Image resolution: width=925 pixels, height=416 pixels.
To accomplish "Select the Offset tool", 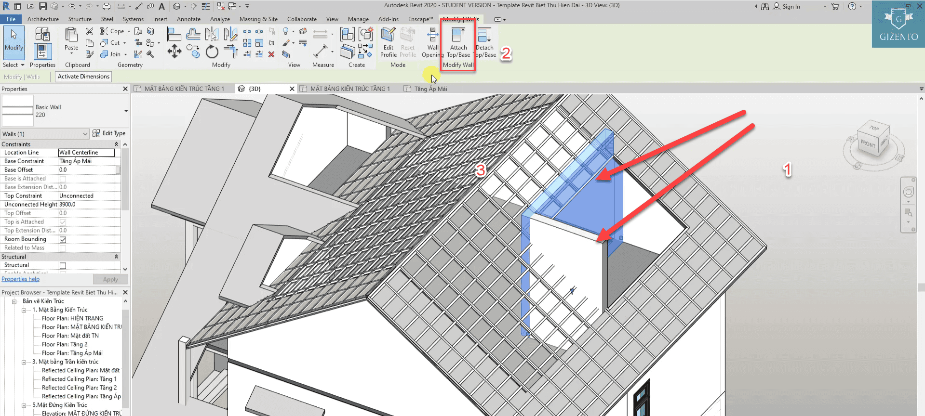I will [x=193, y=34].
